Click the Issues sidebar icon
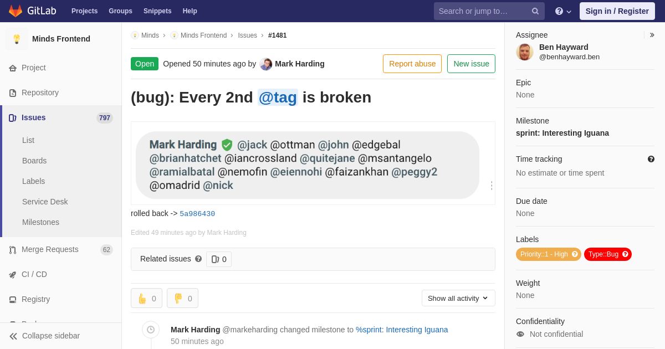Viewport: 665px width, 349px height. 13,118
